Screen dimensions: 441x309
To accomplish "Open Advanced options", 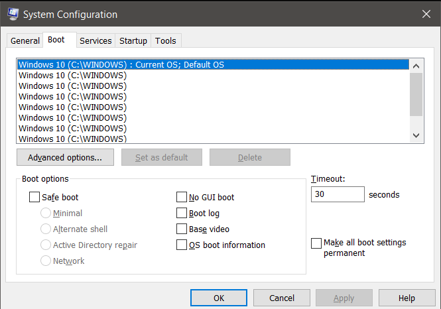I will pyautogui.click(x=65, y=157).
